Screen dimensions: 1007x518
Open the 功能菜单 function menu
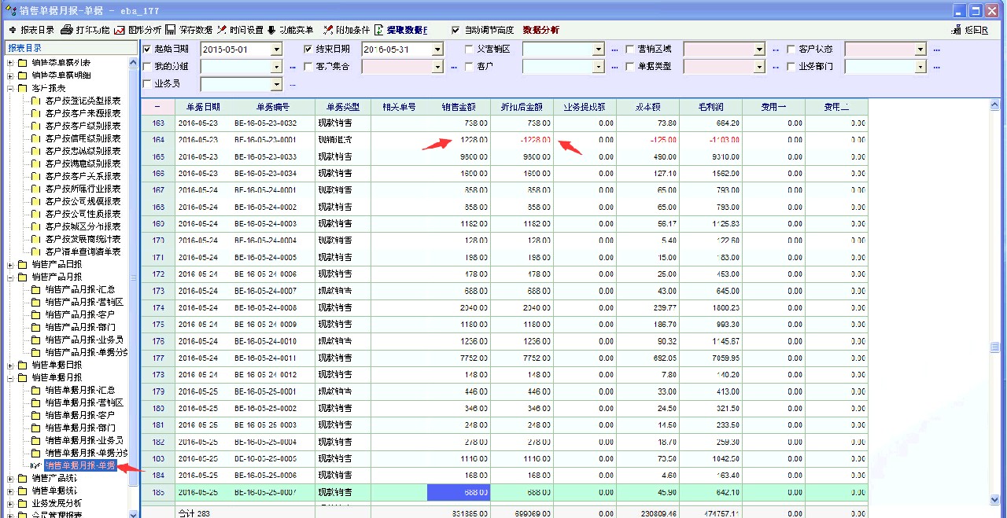pos(271,30)
